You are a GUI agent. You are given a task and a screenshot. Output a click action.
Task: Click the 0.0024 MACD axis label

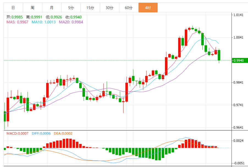point(239,141)
